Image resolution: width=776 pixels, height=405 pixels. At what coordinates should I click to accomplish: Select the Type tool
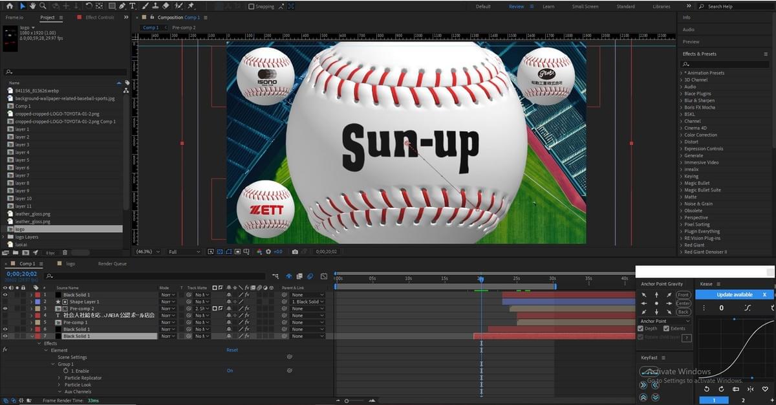pyautogui.click(x=133, y=6)
